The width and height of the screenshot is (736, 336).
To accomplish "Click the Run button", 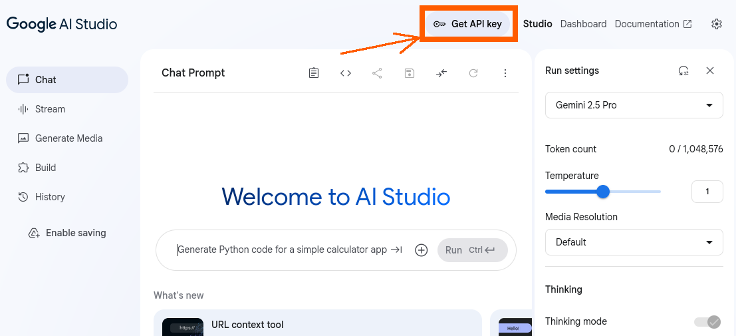I will (472, 250).
